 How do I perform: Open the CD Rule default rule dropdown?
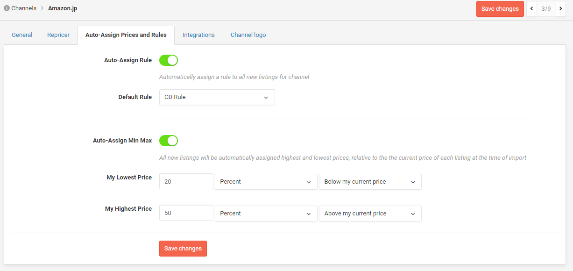pyautogui.click(x=217, y=97)
